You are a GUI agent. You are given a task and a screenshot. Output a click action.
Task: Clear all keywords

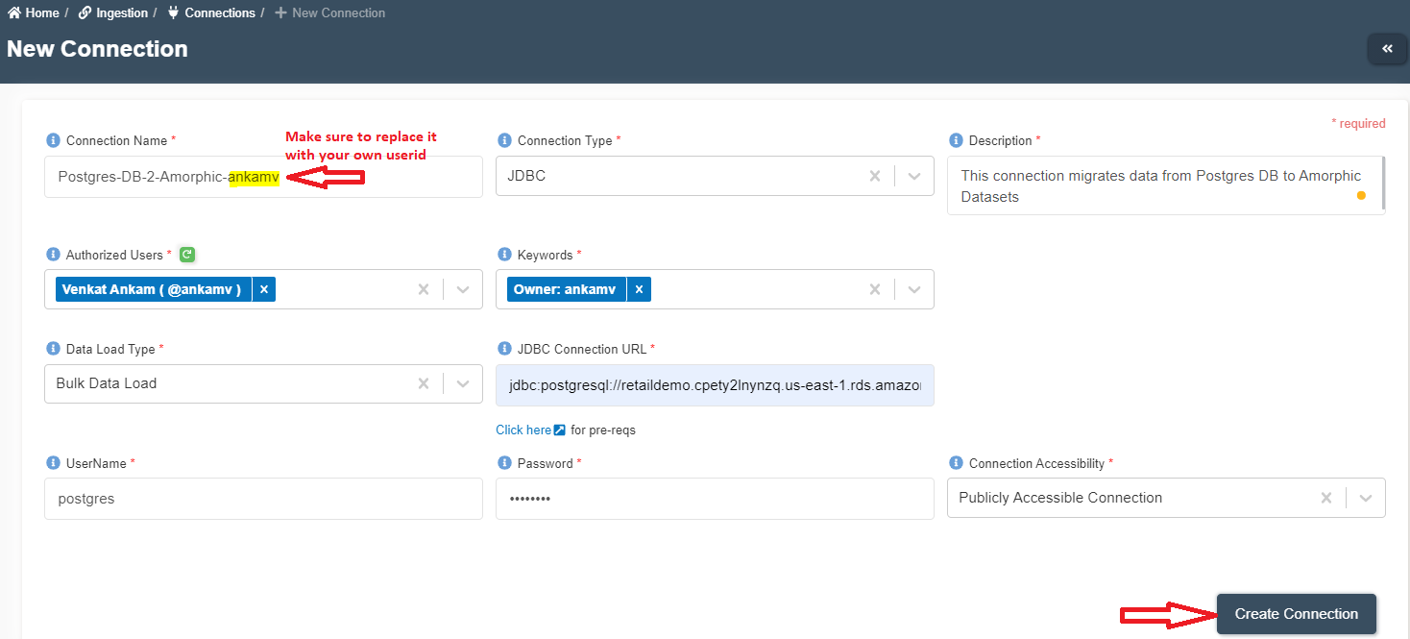(x=875, y=289)
